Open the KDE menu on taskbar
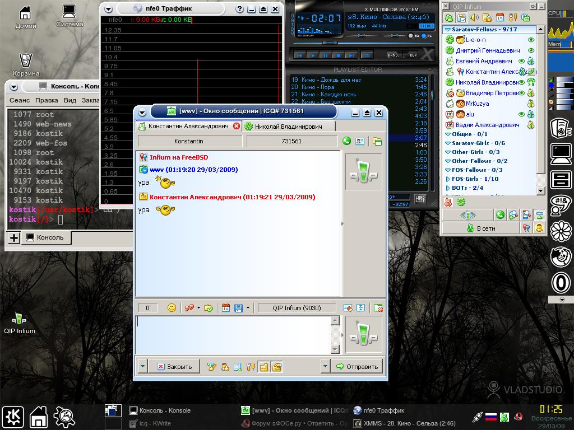 (13, 417)
